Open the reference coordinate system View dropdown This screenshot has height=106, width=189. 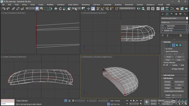tap(76, 8)
